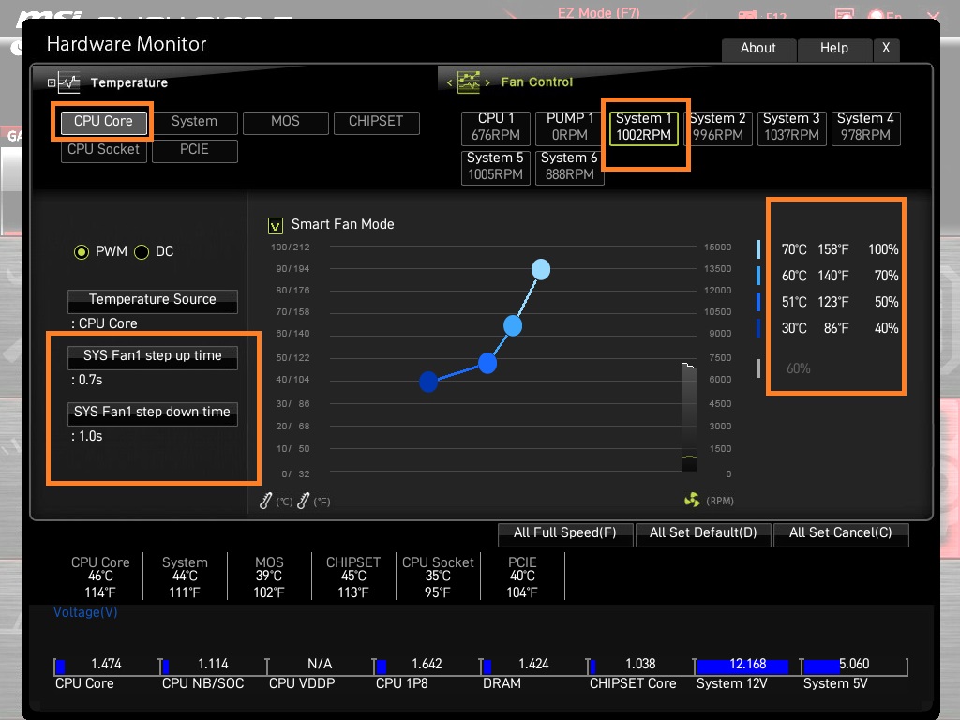Image resolution: width=960 pixels, height=720 pixels.
Task: Click light blue marker beside 70°C row
Action: coord(758,249)
